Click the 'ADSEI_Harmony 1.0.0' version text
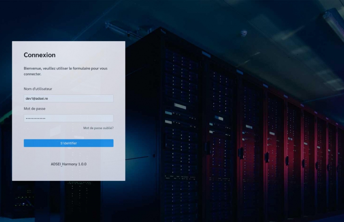Image resolution: width=344 pixels, height=222 pixels. 69,164
